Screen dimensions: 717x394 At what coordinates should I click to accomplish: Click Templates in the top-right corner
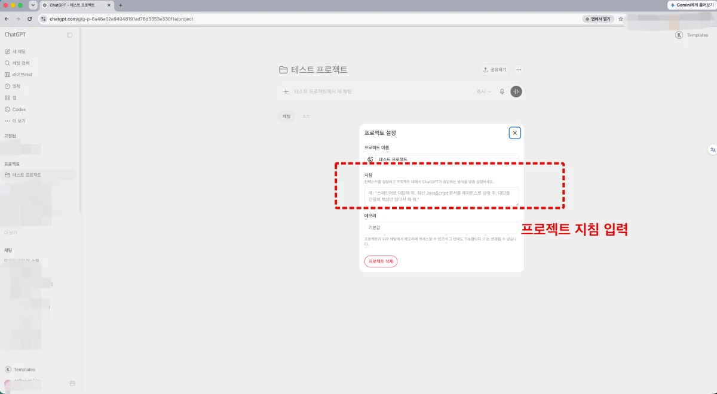[x=691, y=35]
